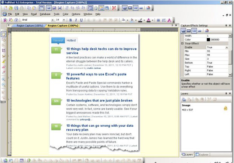Select the hand pan tool in left toolbox
The width and height of the screenshot is (234, 163).
4,34
